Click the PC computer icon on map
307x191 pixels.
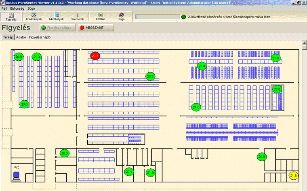click(17, 175)
